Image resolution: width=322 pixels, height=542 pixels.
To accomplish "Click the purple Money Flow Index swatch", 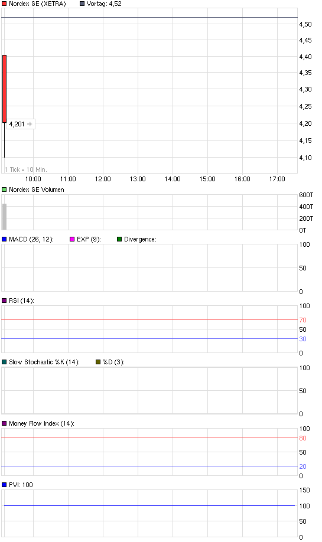I will click(x=4, y=423).
